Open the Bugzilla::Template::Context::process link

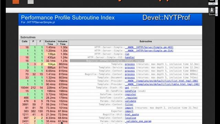point(130,74)
